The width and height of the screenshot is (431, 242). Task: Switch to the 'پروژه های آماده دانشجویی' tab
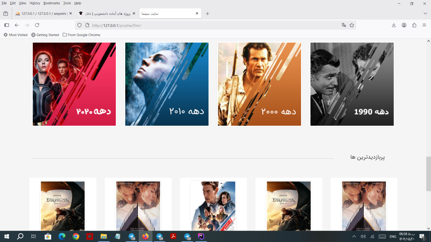[107, 13]
